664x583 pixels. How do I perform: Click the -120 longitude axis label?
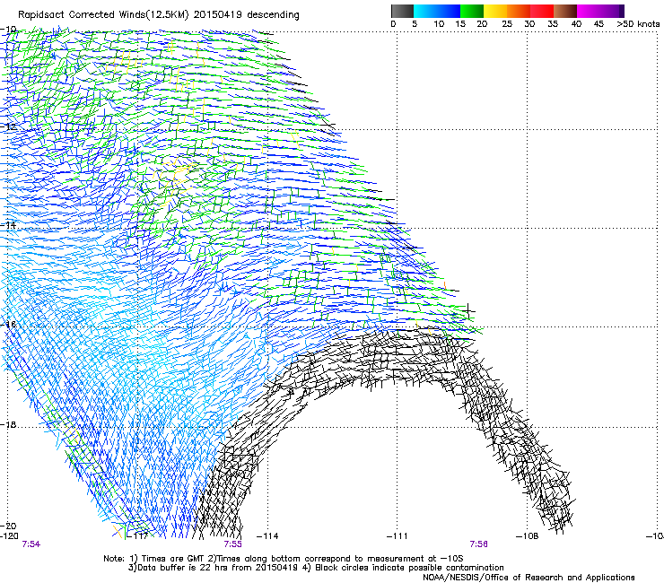[9, 535]
